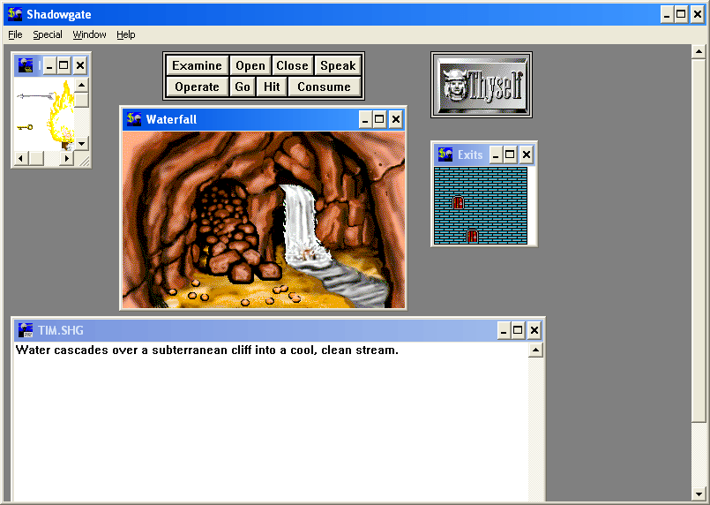Image resolution: width=710 pixels, height=505 pixels.
Task: Maximize the Exits window
Action: 511,155
